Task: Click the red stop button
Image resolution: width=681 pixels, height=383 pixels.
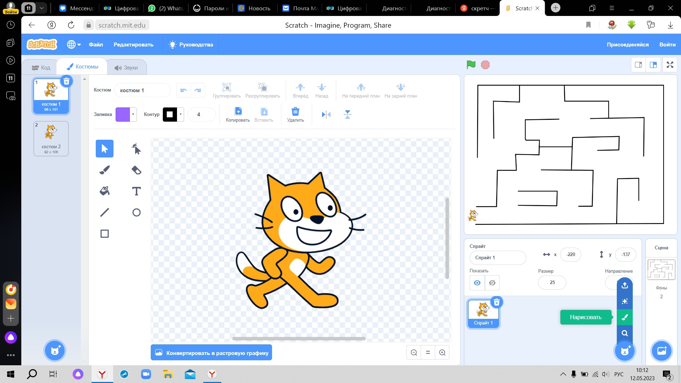Action: tap(485, 65)
